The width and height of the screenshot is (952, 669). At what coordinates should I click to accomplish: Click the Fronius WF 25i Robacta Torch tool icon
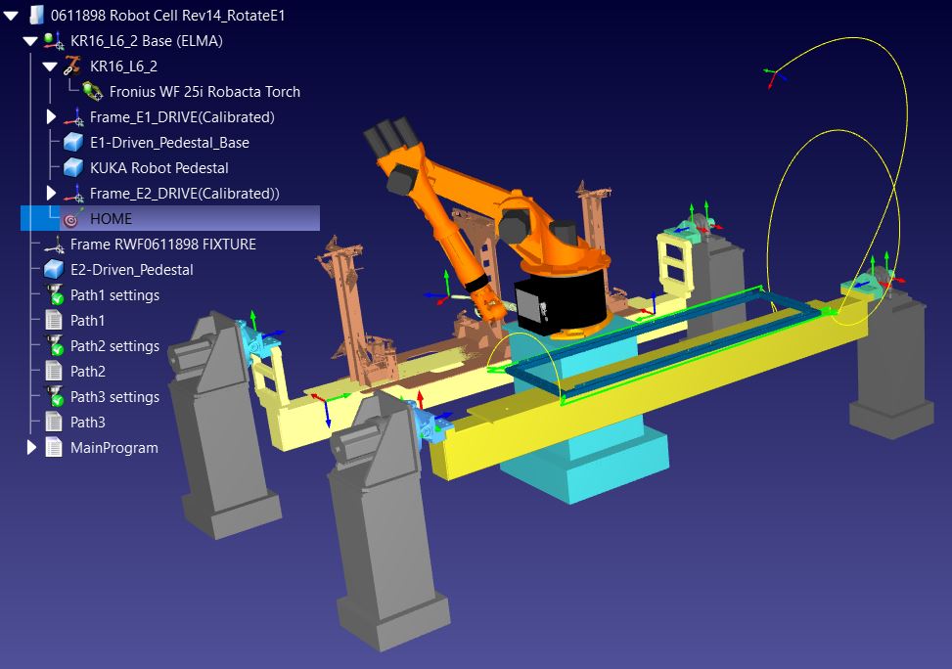[93, 92]
